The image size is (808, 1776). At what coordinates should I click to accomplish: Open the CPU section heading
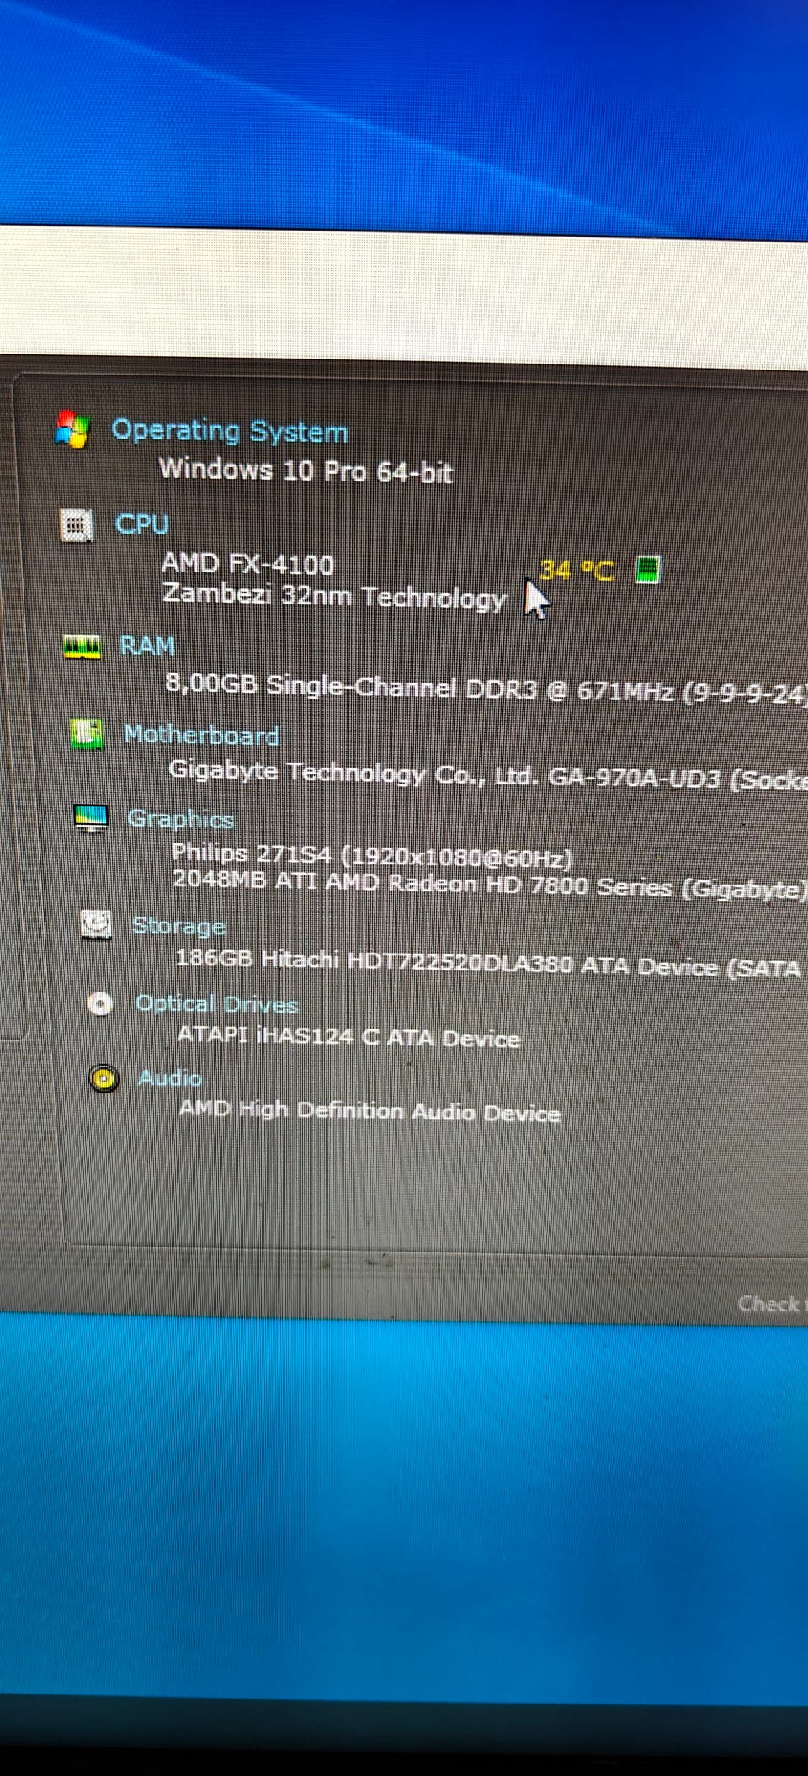click(142, 524)
